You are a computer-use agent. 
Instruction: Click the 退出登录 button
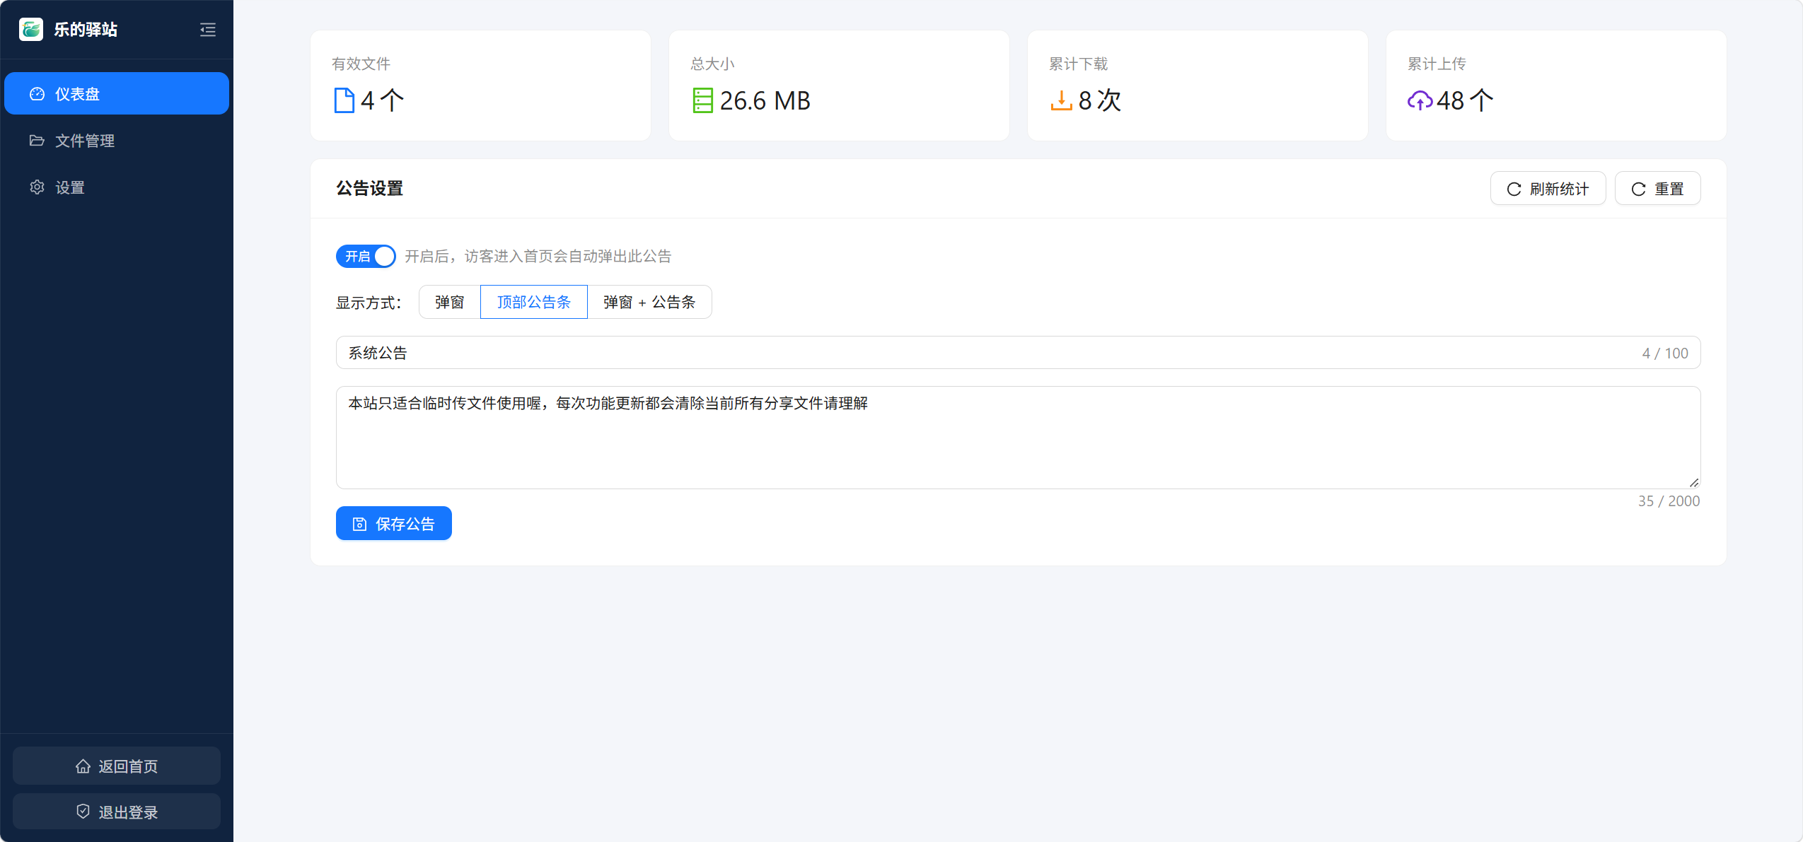(117, 812)
